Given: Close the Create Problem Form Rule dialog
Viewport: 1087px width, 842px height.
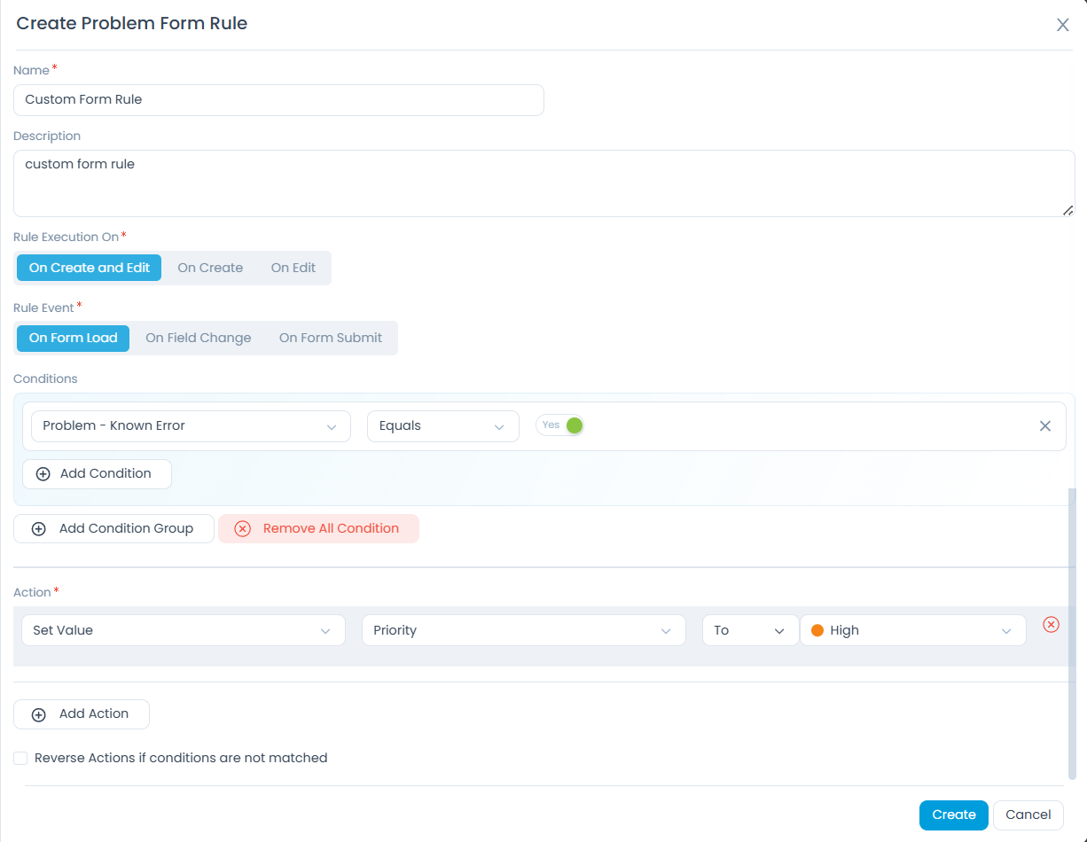Looking at the screenshot, I should click(1062, 25).
